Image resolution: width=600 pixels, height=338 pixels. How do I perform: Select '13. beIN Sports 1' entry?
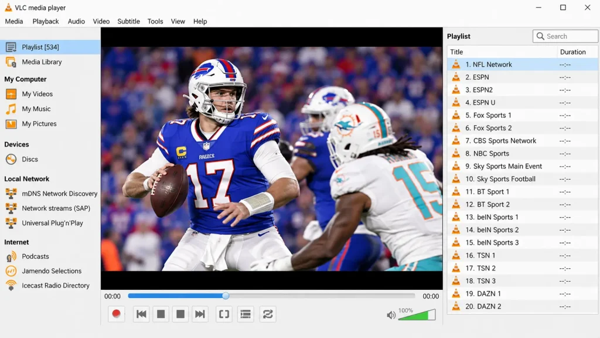[522, 217]
